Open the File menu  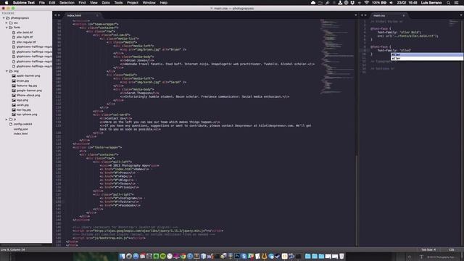click(x=42, y=3)
